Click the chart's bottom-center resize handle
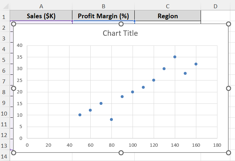The image size is (235, 161). [121, 153]
